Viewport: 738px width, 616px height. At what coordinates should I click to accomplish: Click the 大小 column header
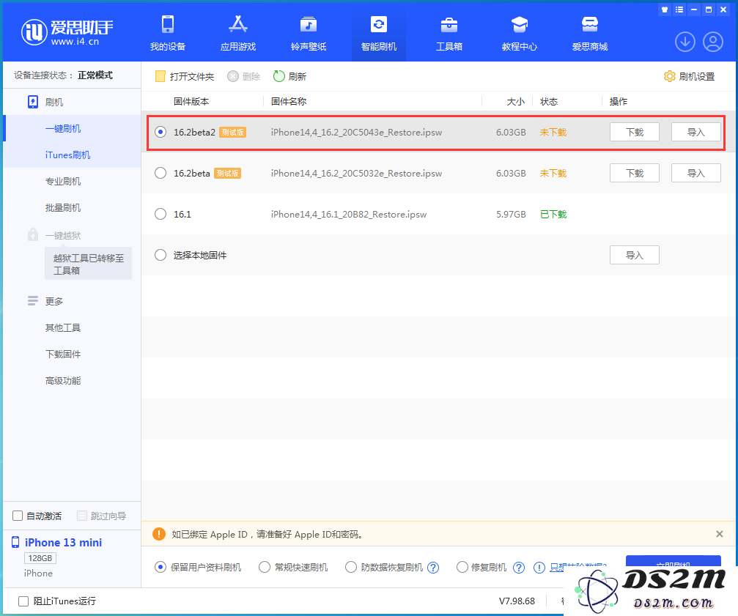(x=515, y=102)
